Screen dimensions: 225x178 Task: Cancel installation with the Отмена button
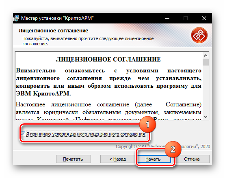192,159
